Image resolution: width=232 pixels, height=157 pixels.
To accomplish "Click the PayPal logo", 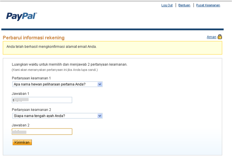I will pos(22,16).
